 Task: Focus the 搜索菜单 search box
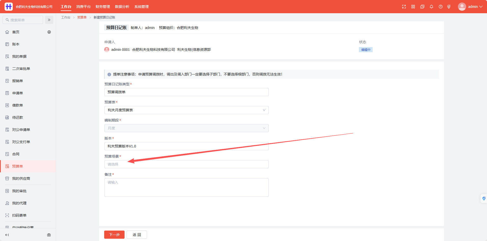(x=23, y=20)
